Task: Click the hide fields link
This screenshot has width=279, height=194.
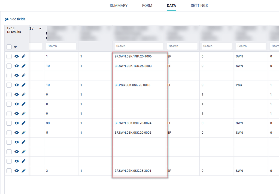Action: click(x=17, y=19)
